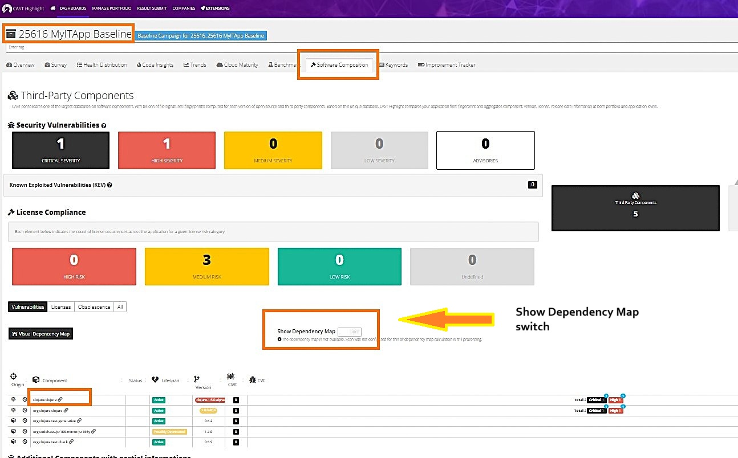Open the Code Insights tab
738x458 pixels.
click(155, 65)
